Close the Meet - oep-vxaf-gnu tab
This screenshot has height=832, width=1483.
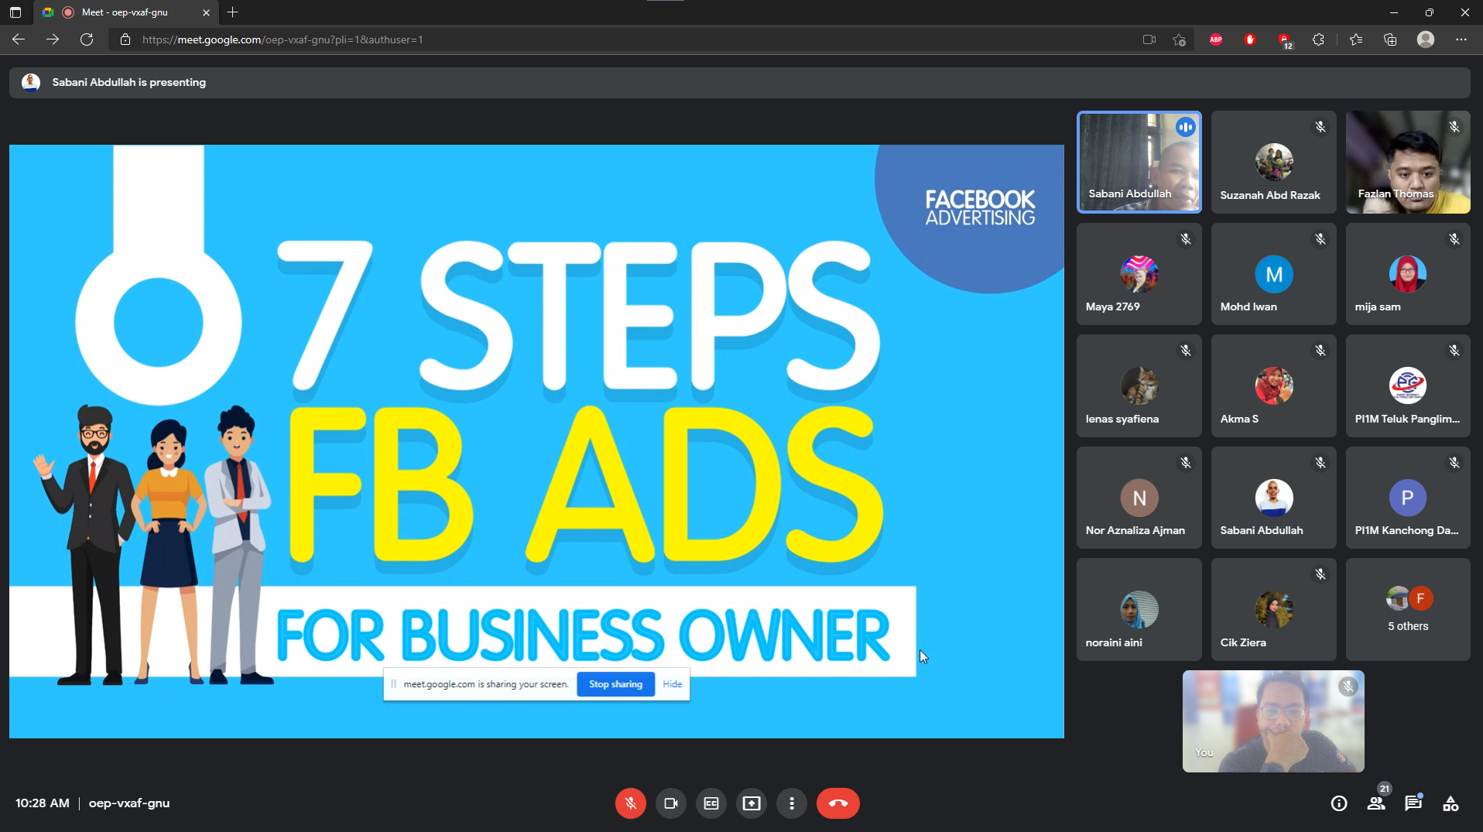[206, 12]
